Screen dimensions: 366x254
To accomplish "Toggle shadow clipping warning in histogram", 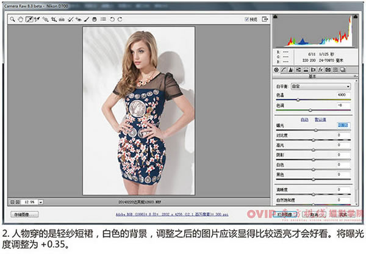I will pos(276,16).
